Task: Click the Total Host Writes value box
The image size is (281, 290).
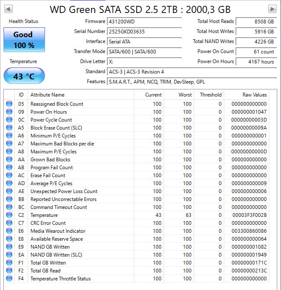Action: point(256,31)
